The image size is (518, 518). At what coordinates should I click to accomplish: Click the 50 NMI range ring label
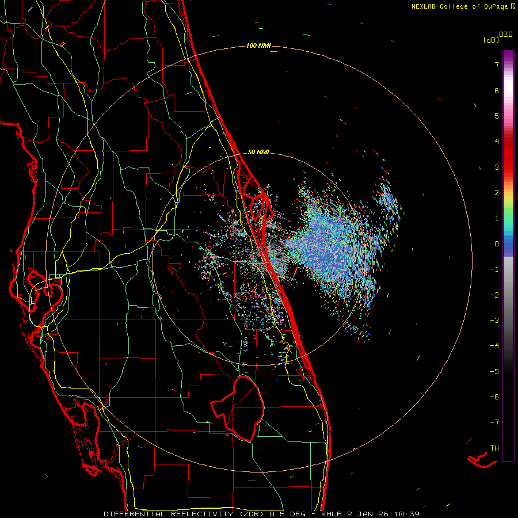[258, 152]
